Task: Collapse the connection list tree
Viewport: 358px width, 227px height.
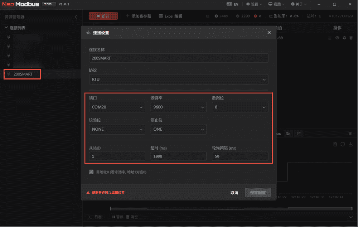Action: (x=6, y=28)
